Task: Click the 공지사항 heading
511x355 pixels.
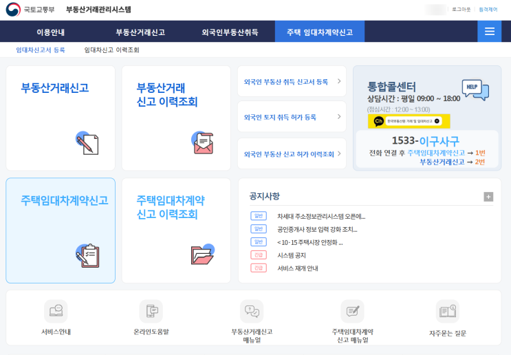Action: (x=264, y=196)
